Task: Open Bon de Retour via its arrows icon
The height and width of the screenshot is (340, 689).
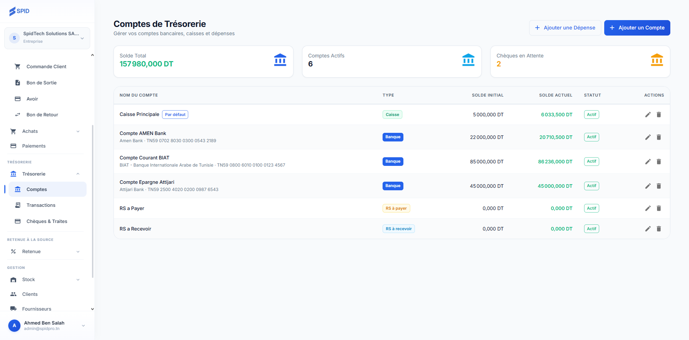Action: pyautogui.click(x=17, y=115)
